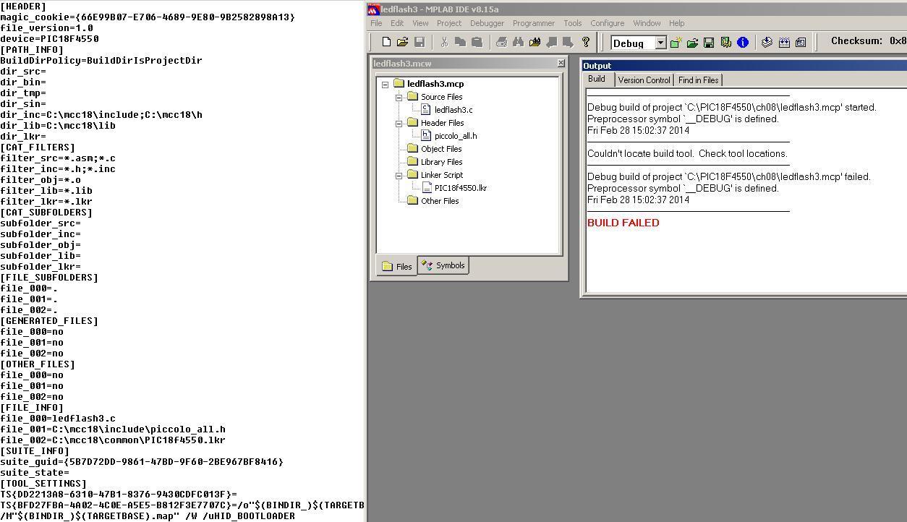The image size is (907, 522).
Task: Click the dir_lib=C:\mcc18\lib line
Action: [x=58, y=126]
